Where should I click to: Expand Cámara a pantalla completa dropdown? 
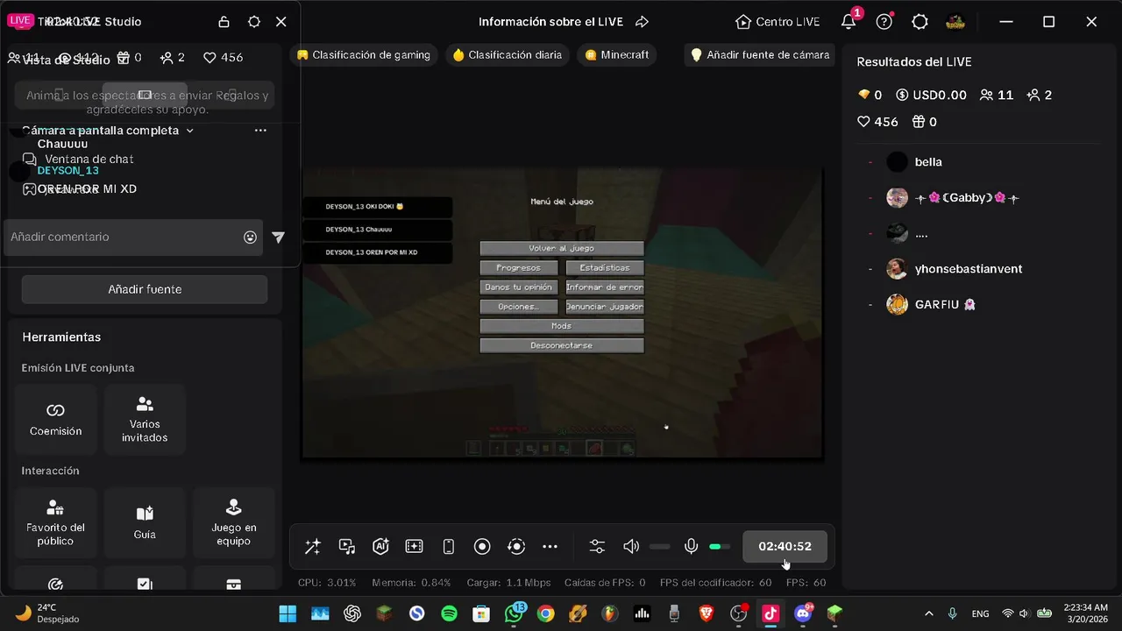click(190, 131)
